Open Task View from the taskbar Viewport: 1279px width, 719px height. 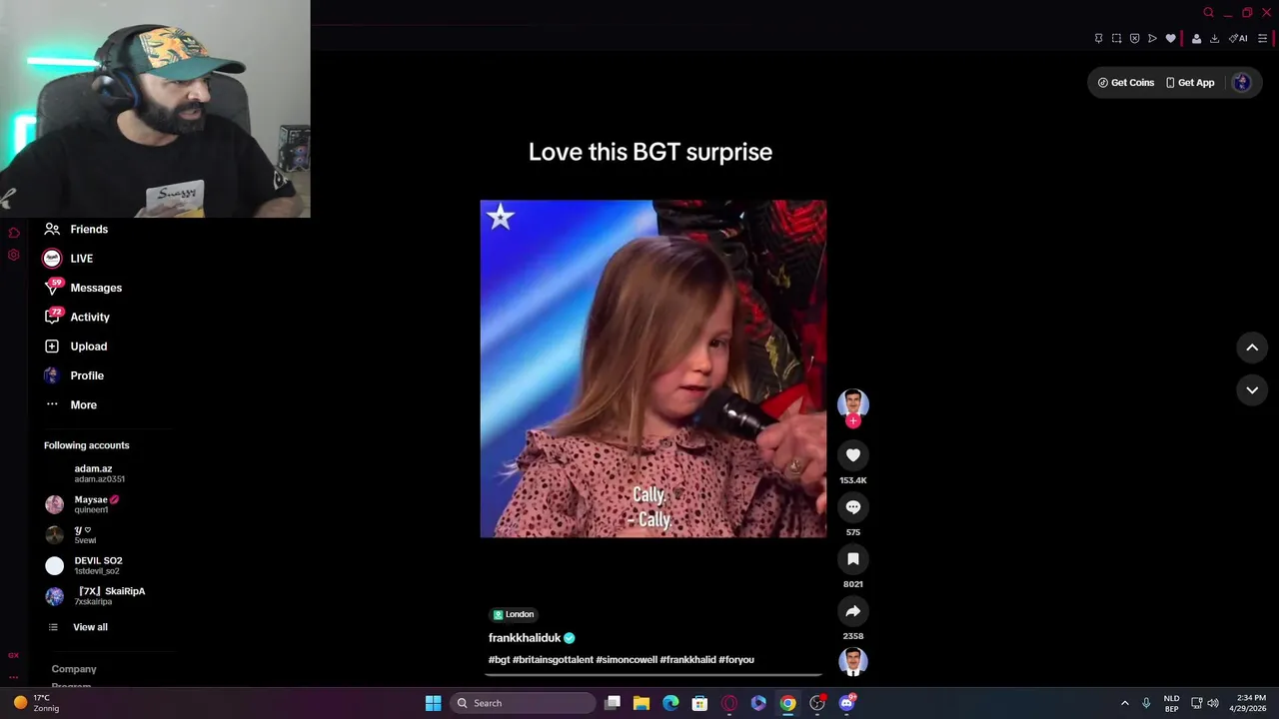point(613,703)
